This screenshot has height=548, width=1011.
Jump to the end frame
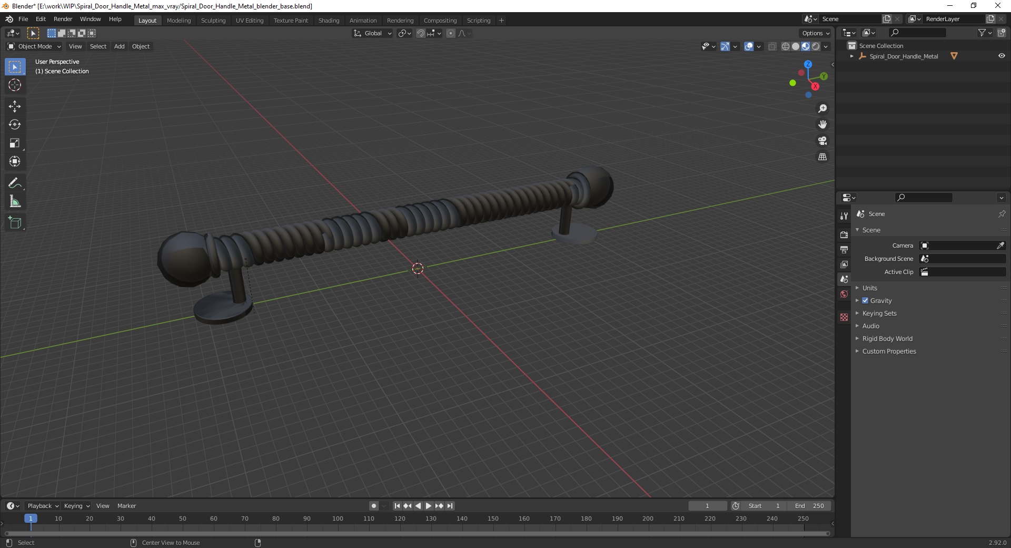450,506
